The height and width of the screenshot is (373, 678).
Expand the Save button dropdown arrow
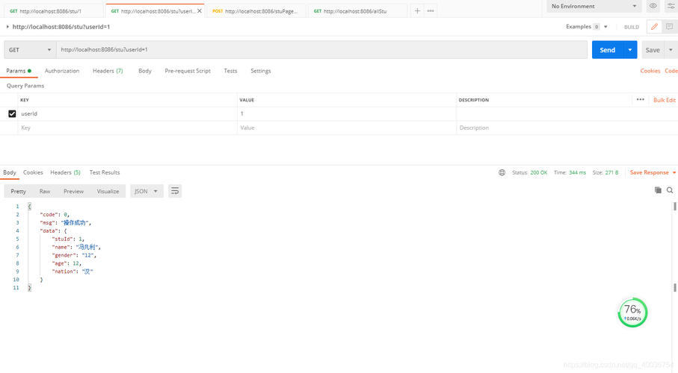[671, 50]
